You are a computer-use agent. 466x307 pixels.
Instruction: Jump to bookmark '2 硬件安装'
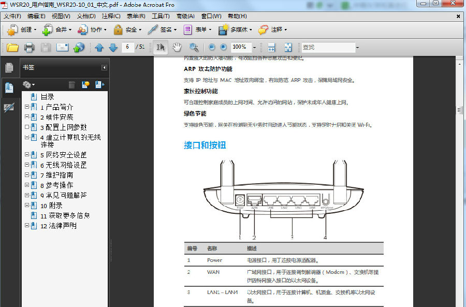coord(56,117)
